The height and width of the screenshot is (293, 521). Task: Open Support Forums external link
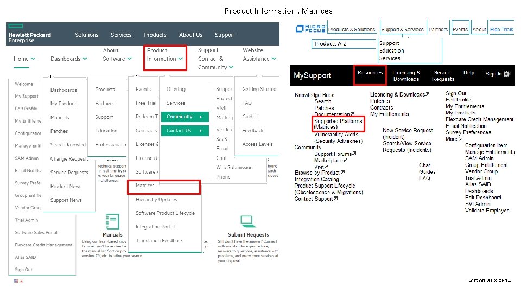coord(335,154)
